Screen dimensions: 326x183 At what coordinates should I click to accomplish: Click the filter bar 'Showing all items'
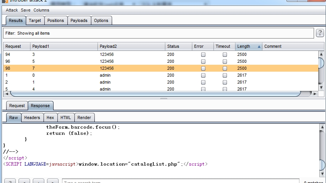tap(158, 33)
